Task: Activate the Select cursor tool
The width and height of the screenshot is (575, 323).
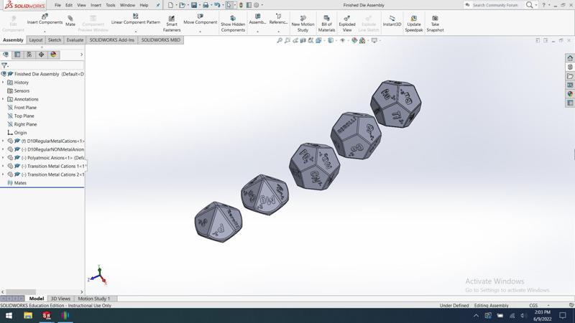Action: [229, 5]
